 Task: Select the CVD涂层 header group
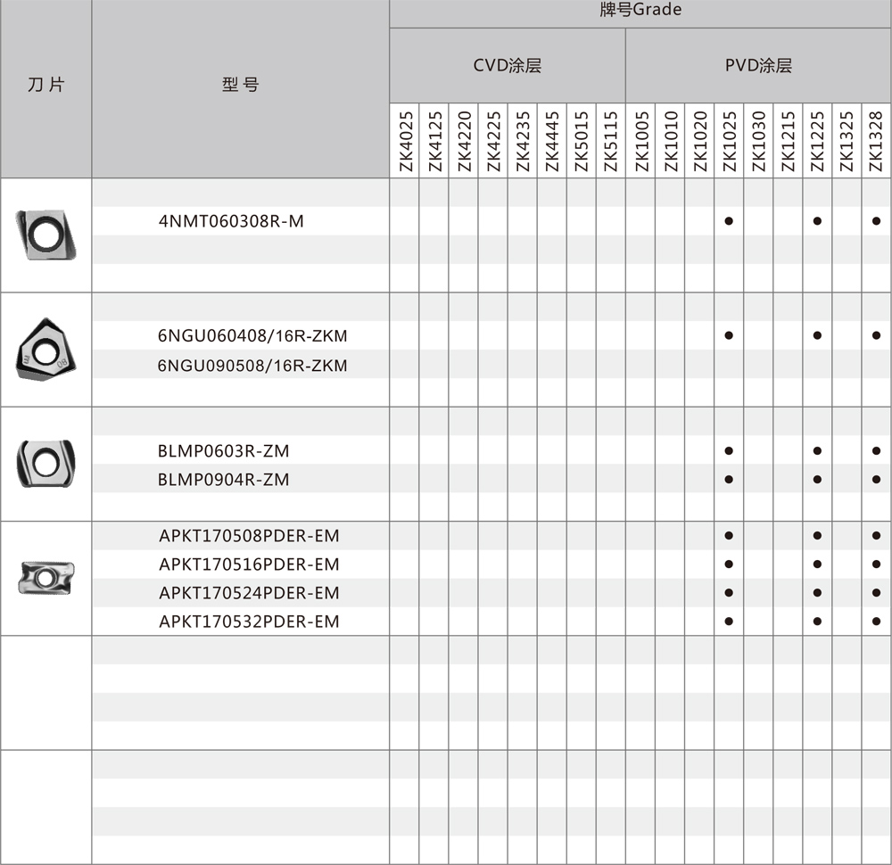(x=507, y=66)
